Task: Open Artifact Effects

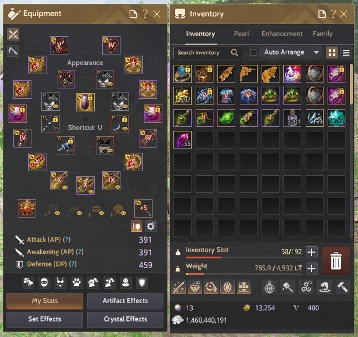Action: [x=125, y=301]
